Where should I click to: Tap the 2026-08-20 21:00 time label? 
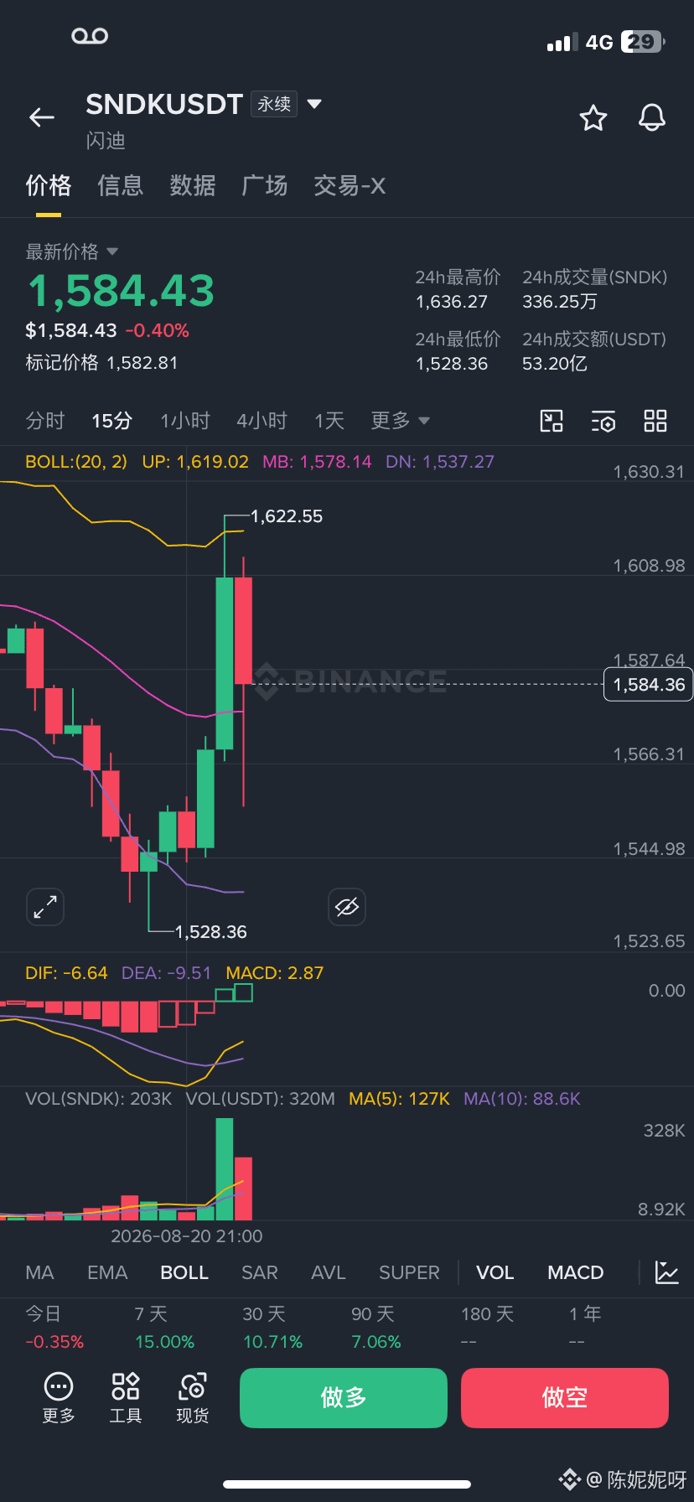pyautogui.click(x=187, y=1236)
